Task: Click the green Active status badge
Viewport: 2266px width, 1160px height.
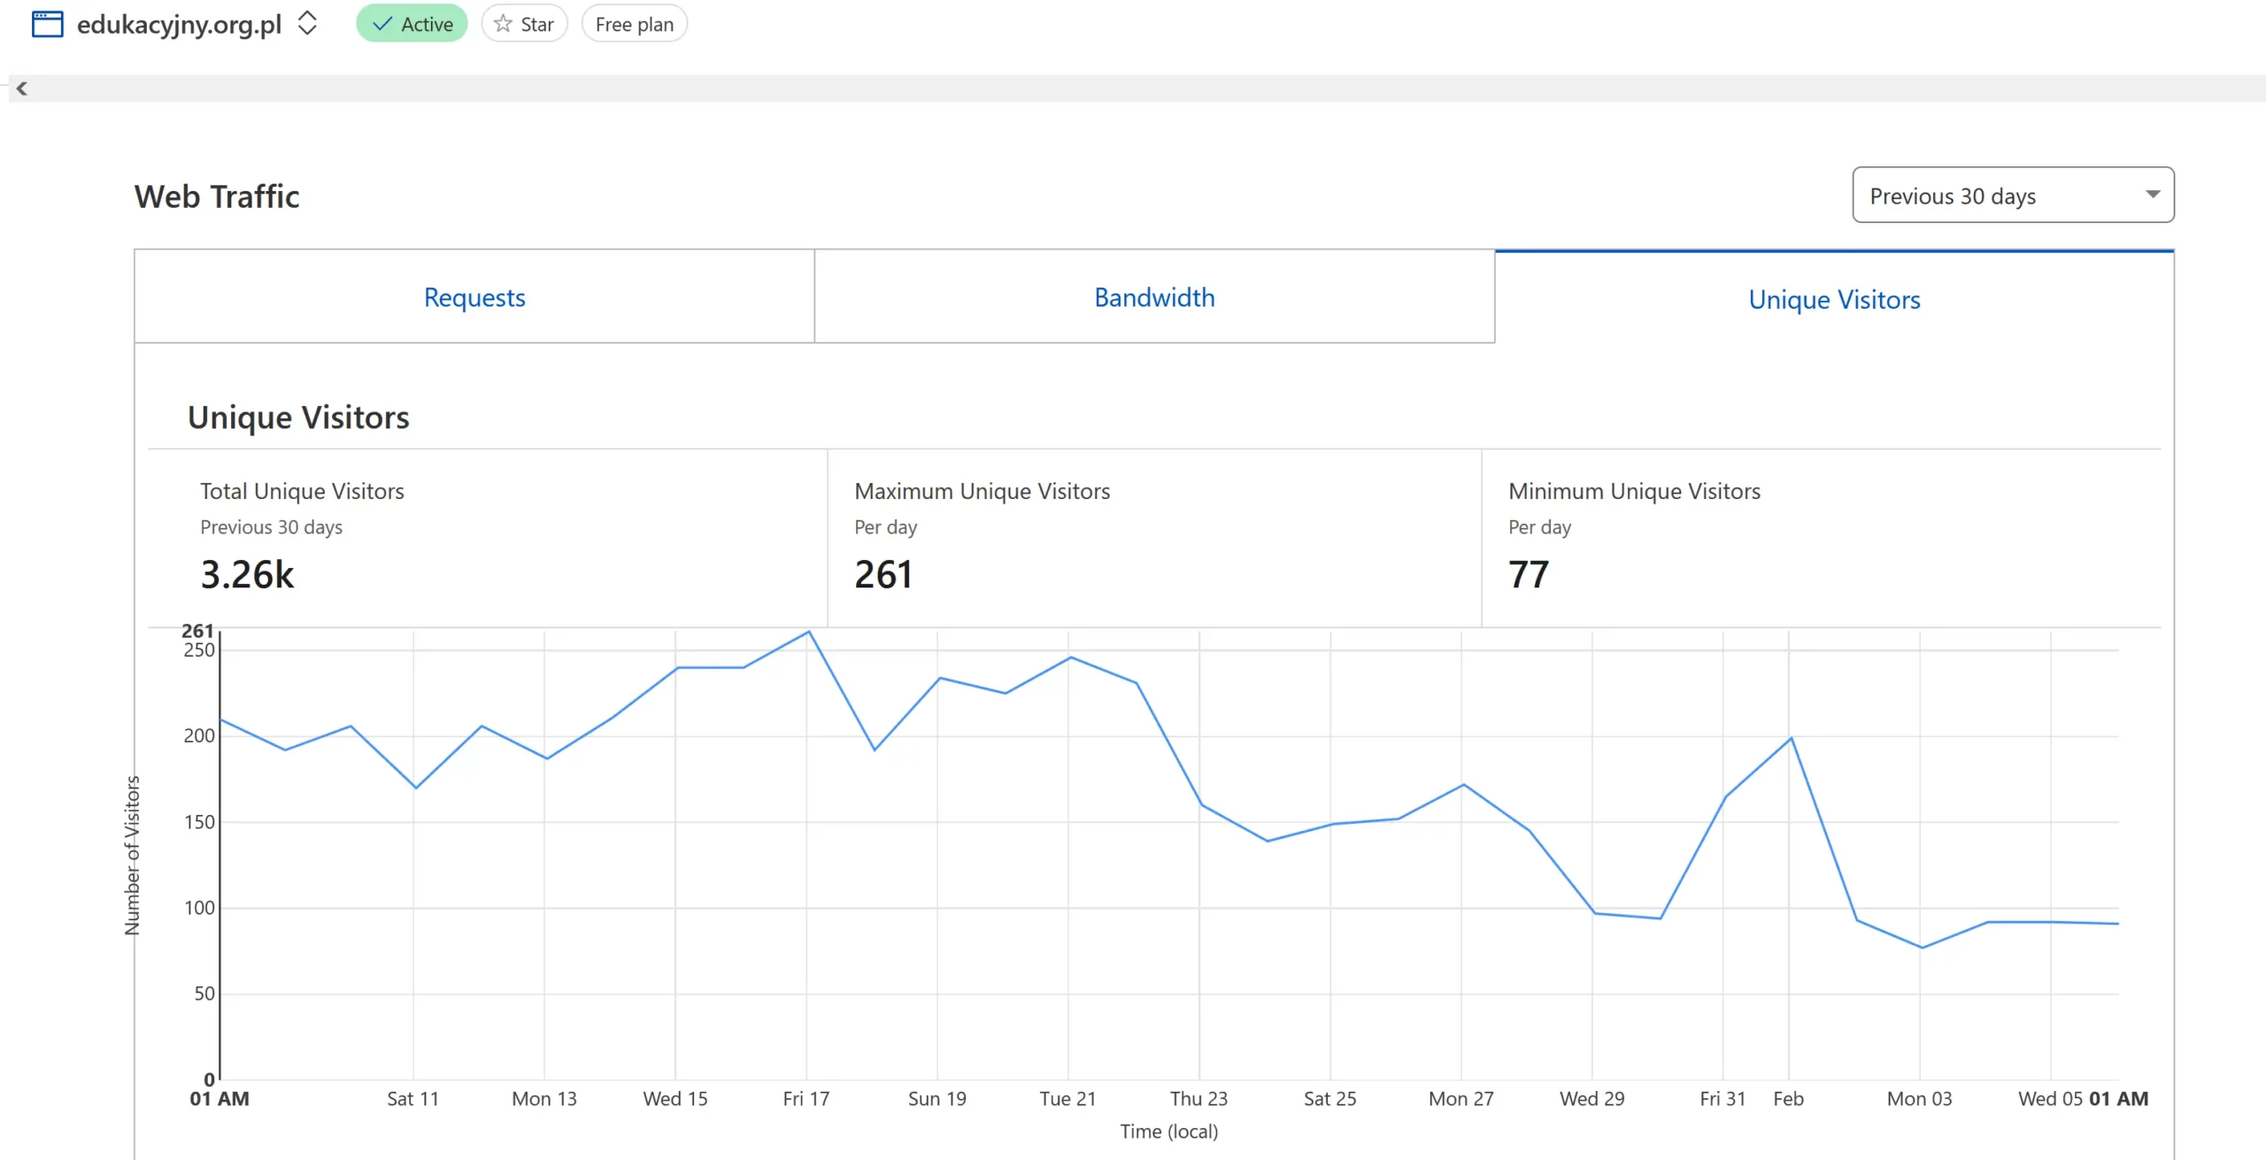Action: tap(412, 24)
